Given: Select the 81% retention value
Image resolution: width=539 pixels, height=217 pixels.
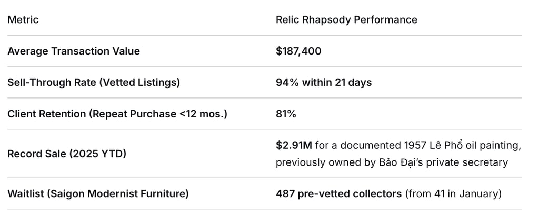Looking at the screenshot, I should coord(286,114).
